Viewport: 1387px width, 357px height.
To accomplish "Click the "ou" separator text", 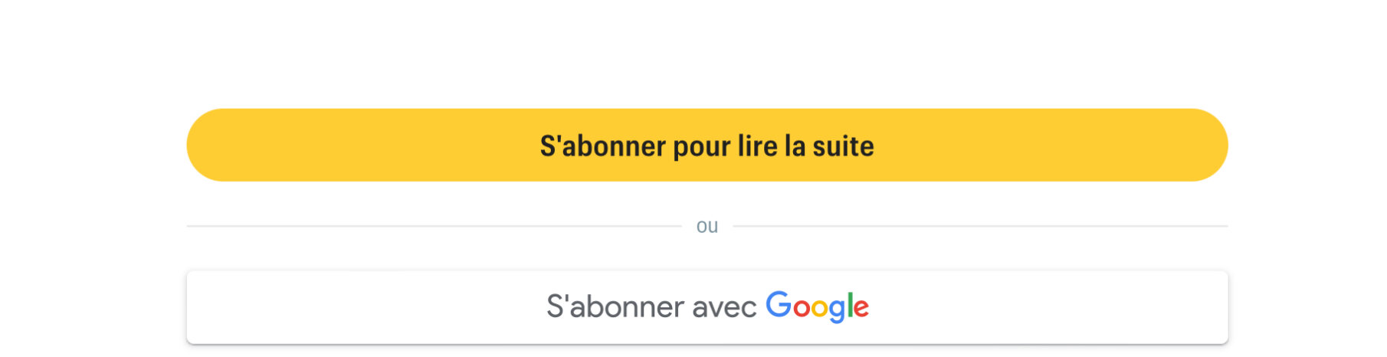I will (x=707, y=226).
